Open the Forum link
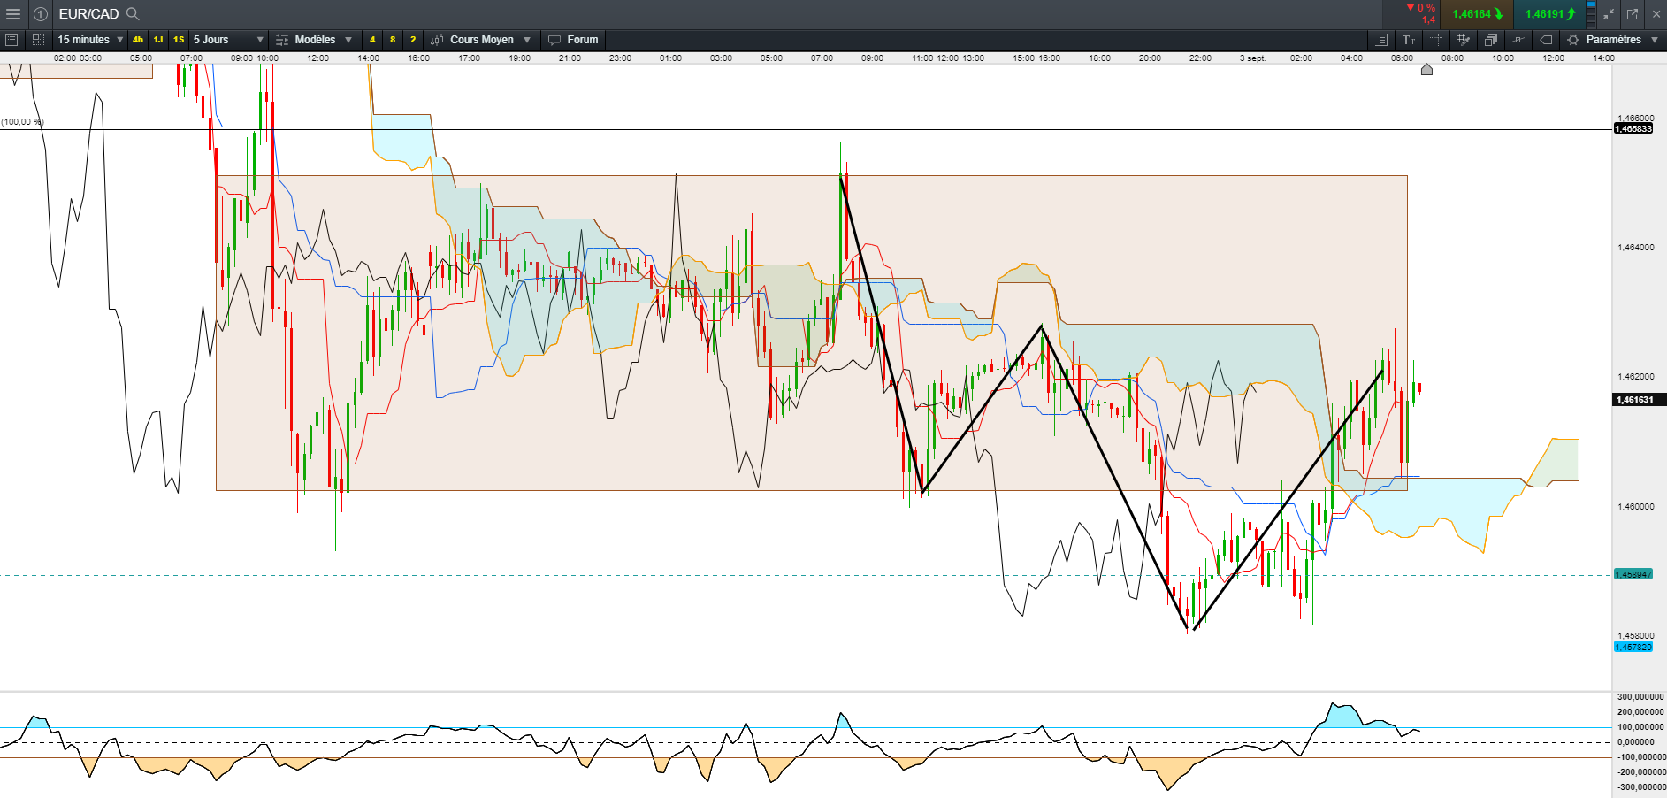The height and width of the screenshot is (798, 1667). coord(573,40)
